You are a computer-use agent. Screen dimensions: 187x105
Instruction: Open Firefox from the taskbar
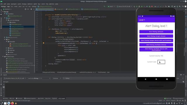(x=12, y=103)
